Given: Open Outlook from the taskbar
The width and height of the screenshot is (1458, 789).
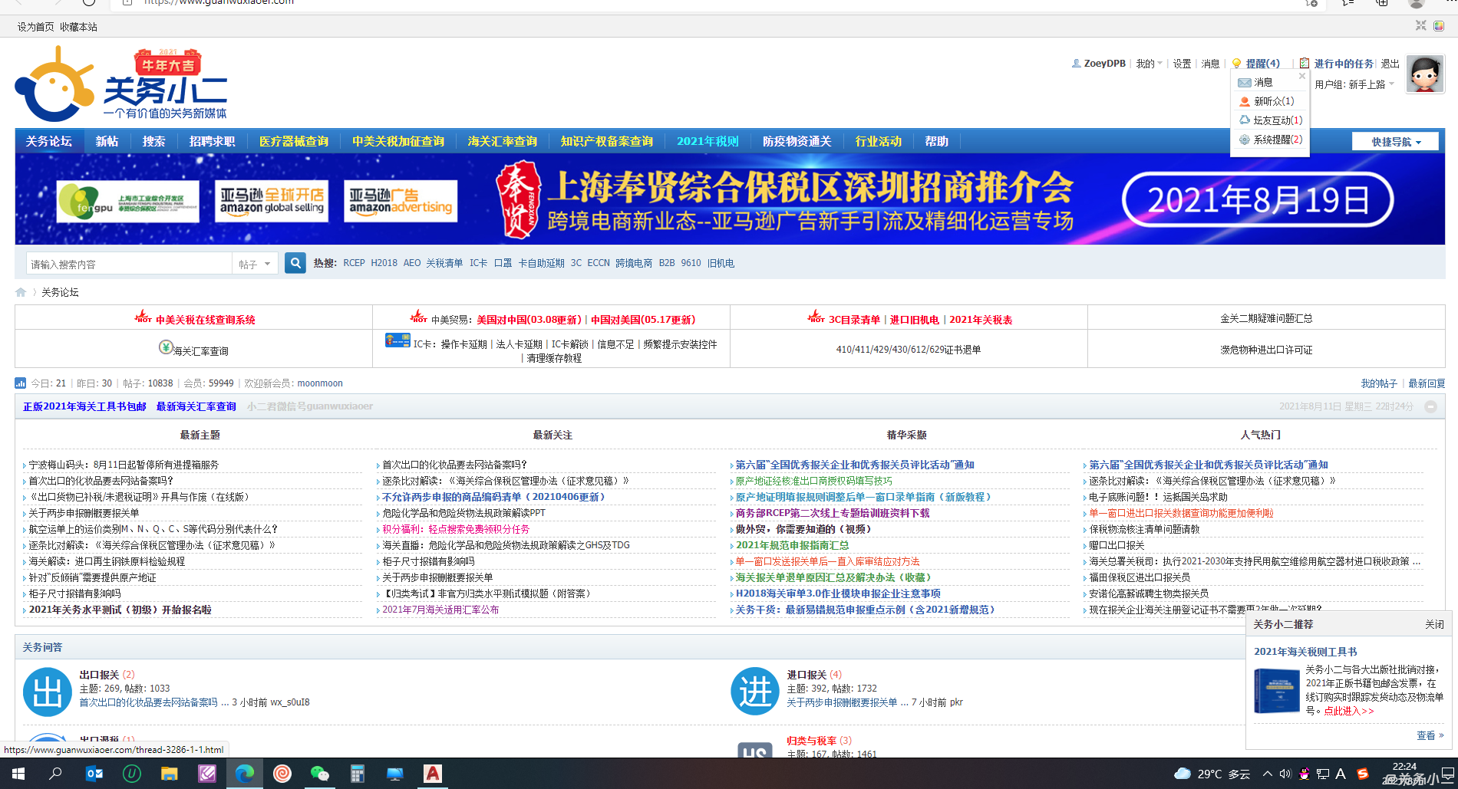Looking at the screenshot, I should click(x=94, y=774).
